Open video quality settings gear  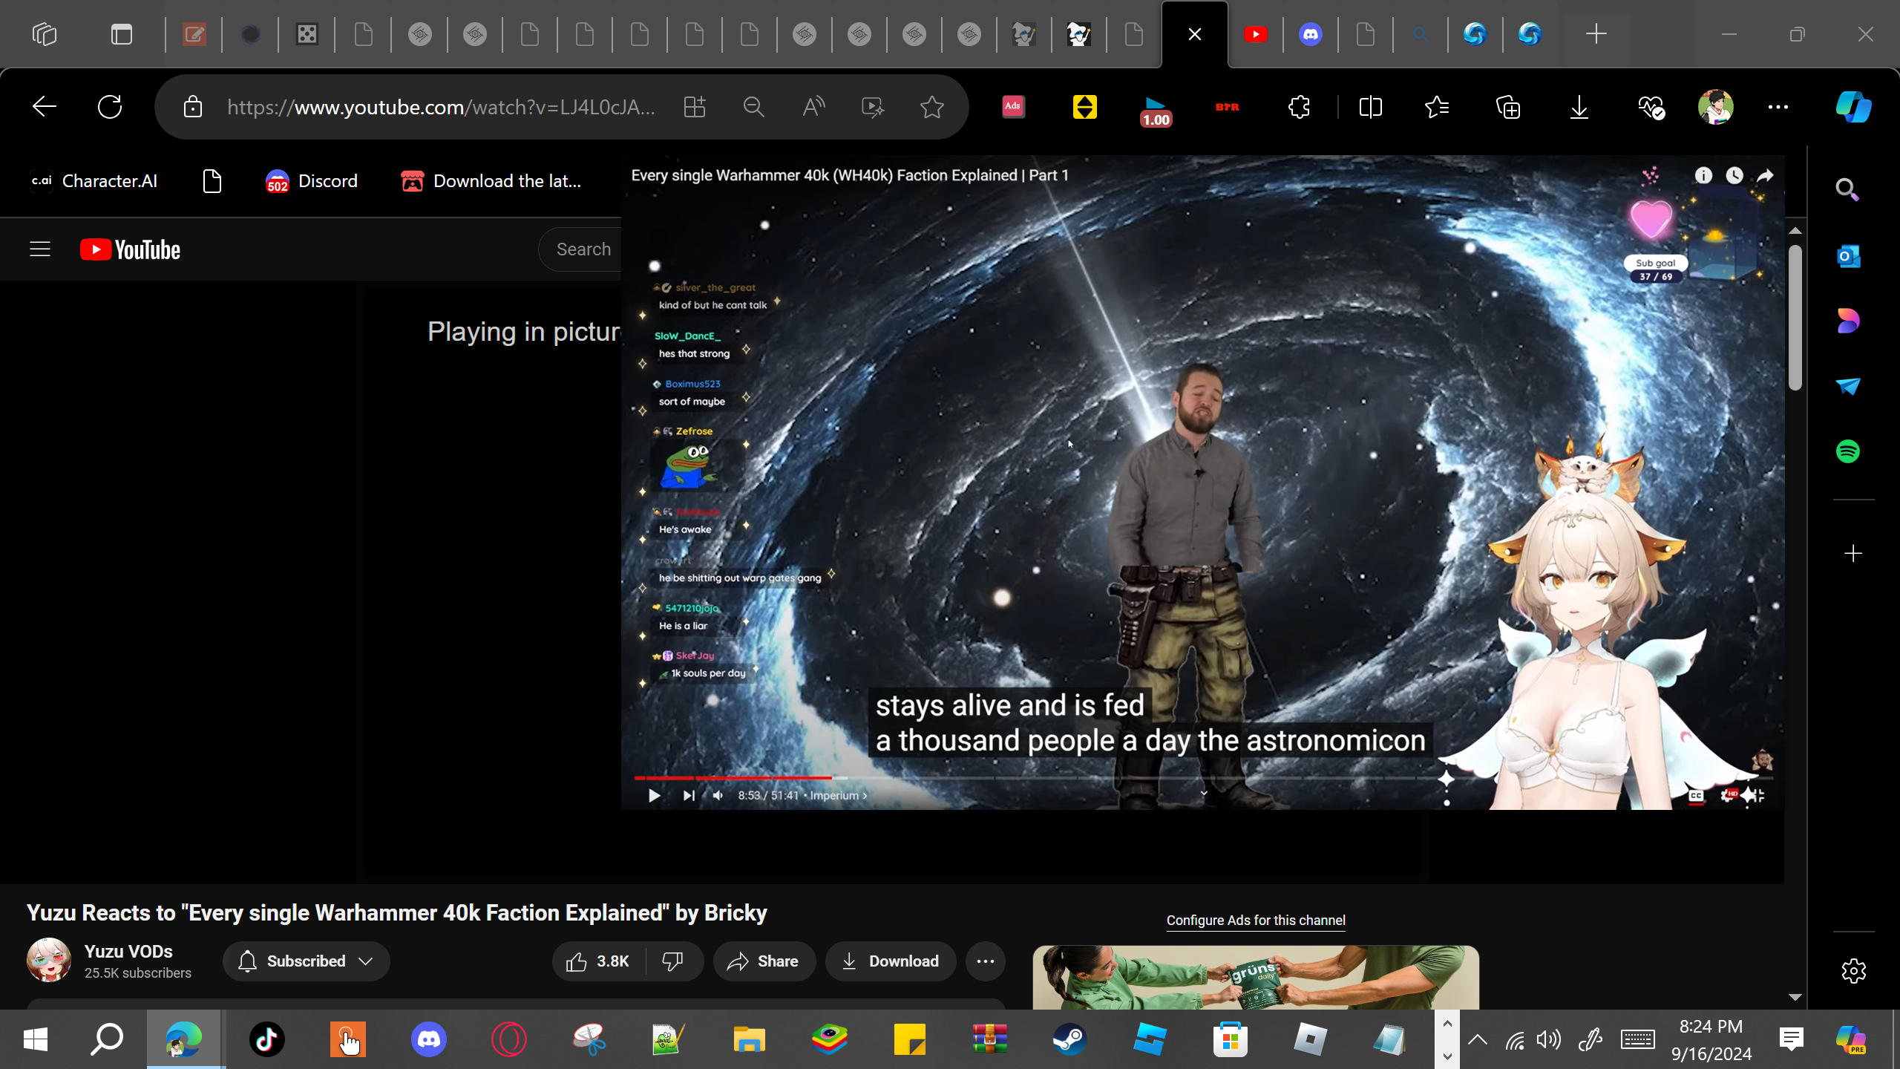click(1729, 795)
